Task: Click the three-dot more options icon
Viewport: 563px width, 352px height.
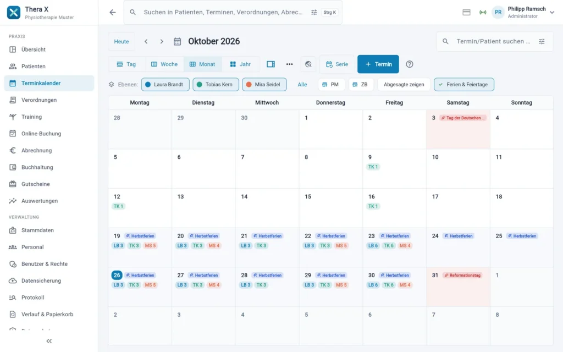Action: coord(289,64)
